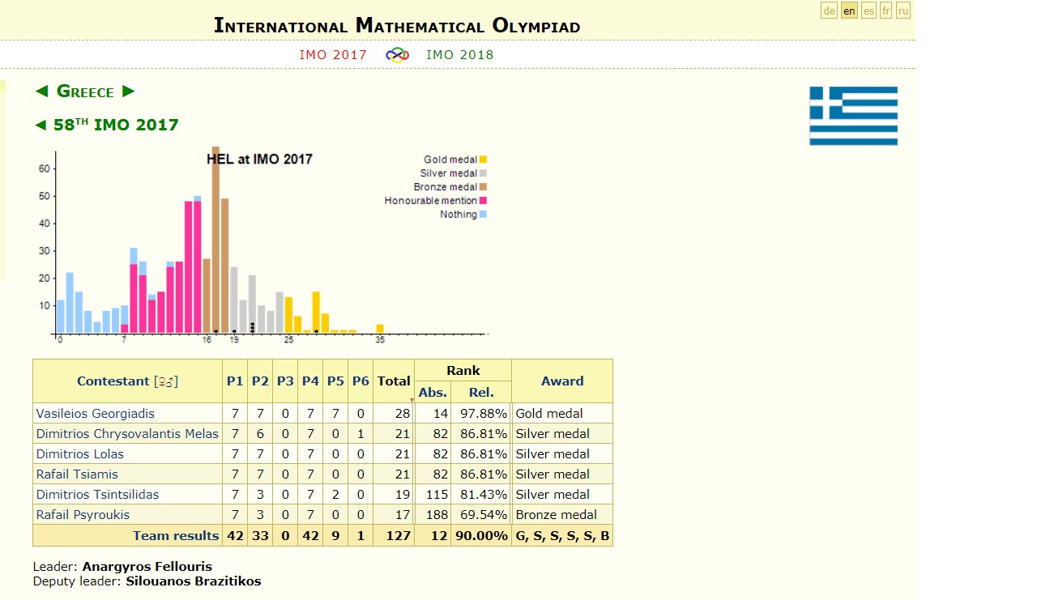Open Team results link
The width and height of the screenshot is (1037, 600).
[176, 536]
